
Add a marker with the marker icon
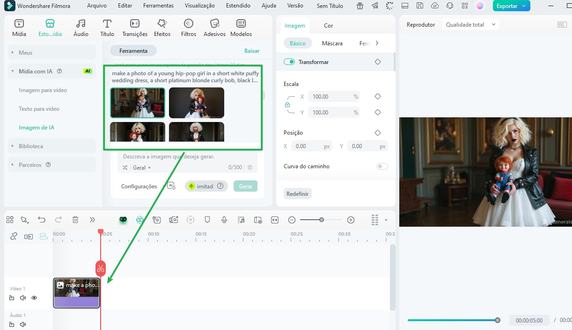pyautogui.click(x=207, y=220)
